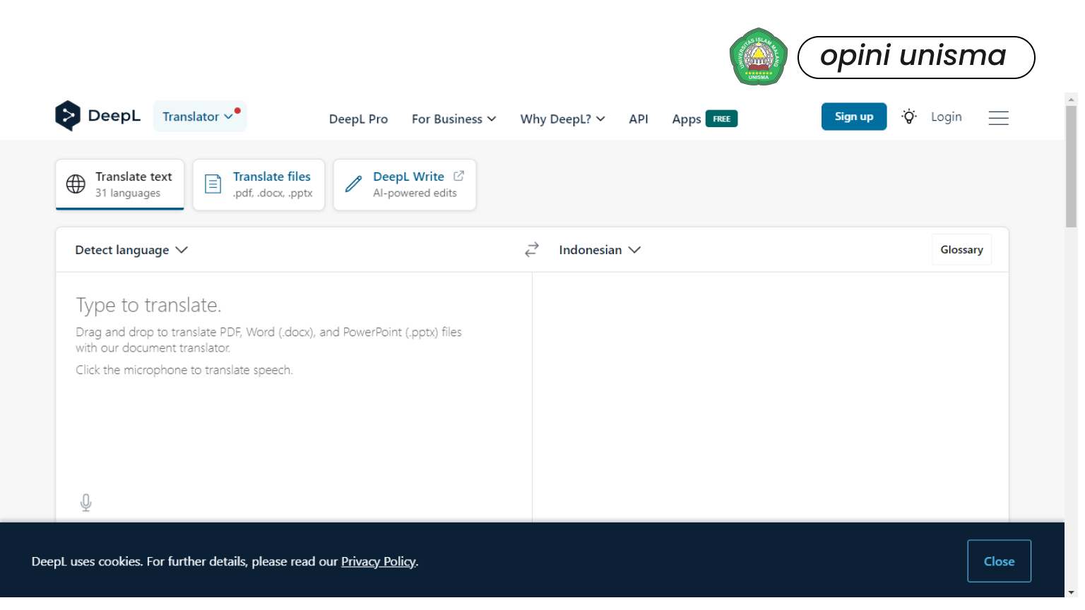
Task: Open the DeepL Pro page
Action: pyautogui.click(x=358, y=119)
